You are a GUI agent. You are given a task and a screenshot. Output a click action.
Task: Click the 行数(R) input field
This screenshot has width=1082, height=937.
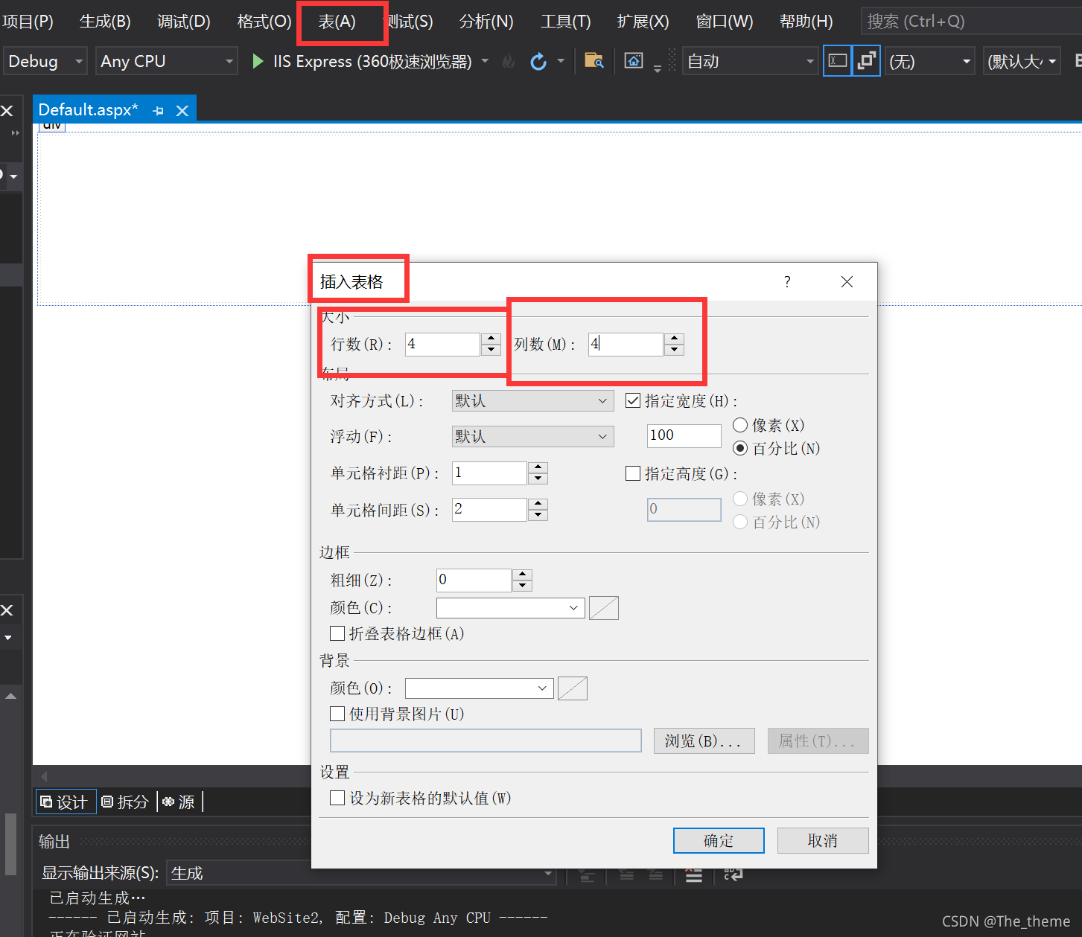[442, 344]
